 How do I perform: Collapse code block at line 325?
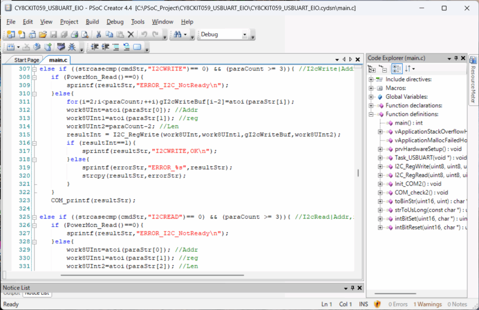tap(35, 217)
